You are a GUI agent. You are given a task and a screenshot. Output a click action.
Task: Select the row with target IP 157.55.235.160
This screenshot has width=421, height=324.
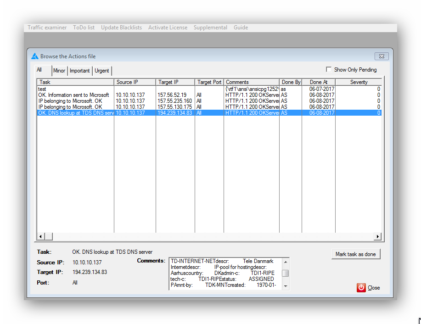click(209, 101)
